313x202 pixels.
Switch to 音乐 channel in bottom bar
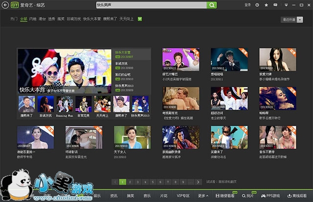click(x=147, y=196)
